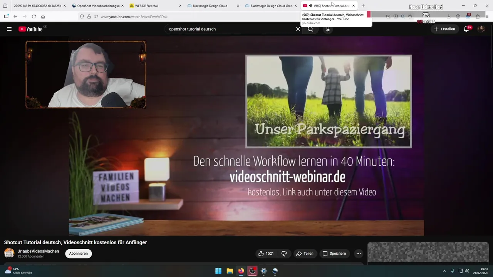493x277 pixels.
Task: Open the mail extension with badge 13
Action: [x=468, y=16]
